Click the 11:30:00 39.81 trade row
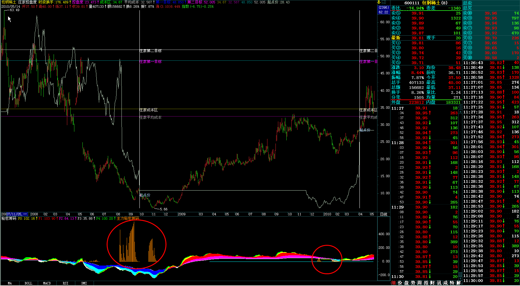 point(491,281)
